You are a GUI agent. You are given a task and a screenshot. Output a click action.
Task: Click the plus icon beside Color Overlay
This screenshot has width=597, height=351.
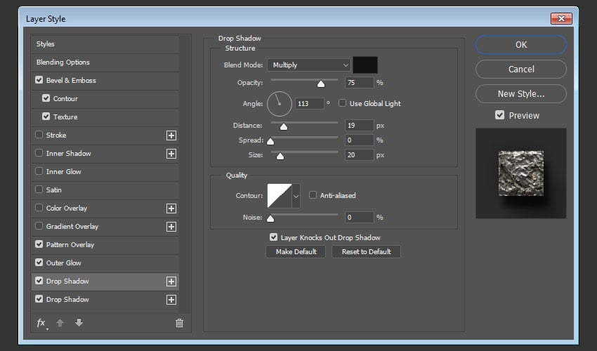[x=171, y=208]
